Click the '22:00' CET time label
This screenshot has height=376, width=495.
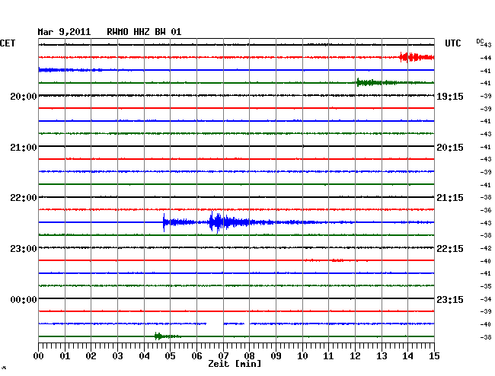click(24, 198)
